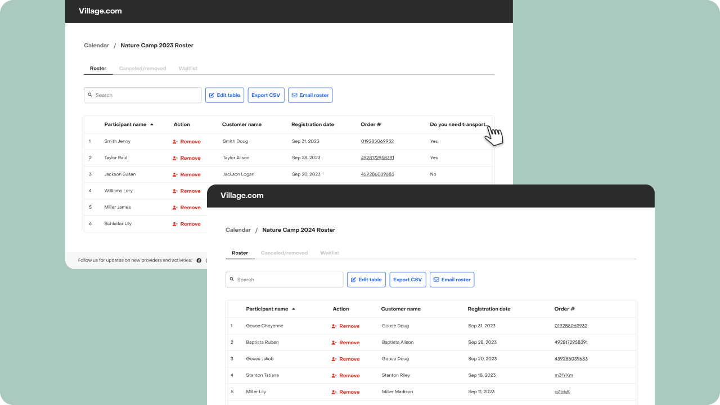
Task: Sort 2024 roster by Participant name arrow
Action: click(294, 309)
